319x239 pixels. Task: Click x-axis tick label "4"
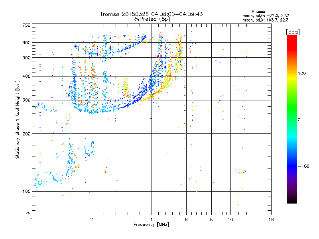[152, 219]
